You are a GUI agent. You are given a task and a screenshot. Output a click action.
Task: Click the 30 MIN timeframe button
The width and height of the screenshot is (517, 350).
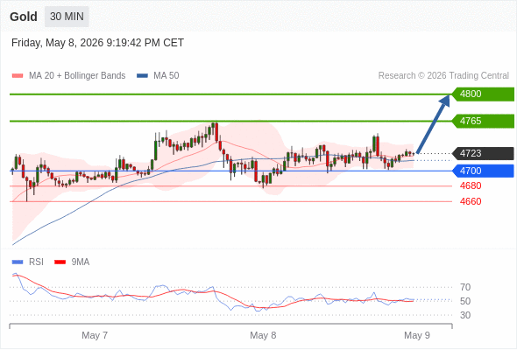point(67,17)
